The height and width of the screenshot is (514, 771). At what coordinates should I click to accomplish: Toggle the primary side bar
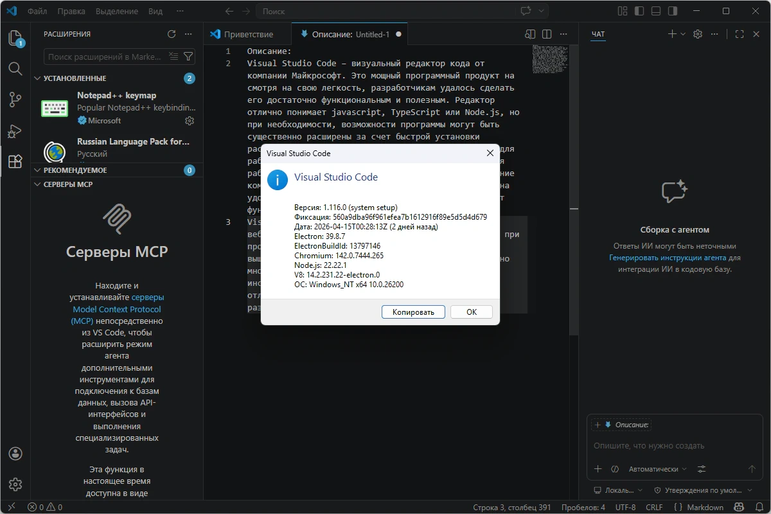click(639, 12)
